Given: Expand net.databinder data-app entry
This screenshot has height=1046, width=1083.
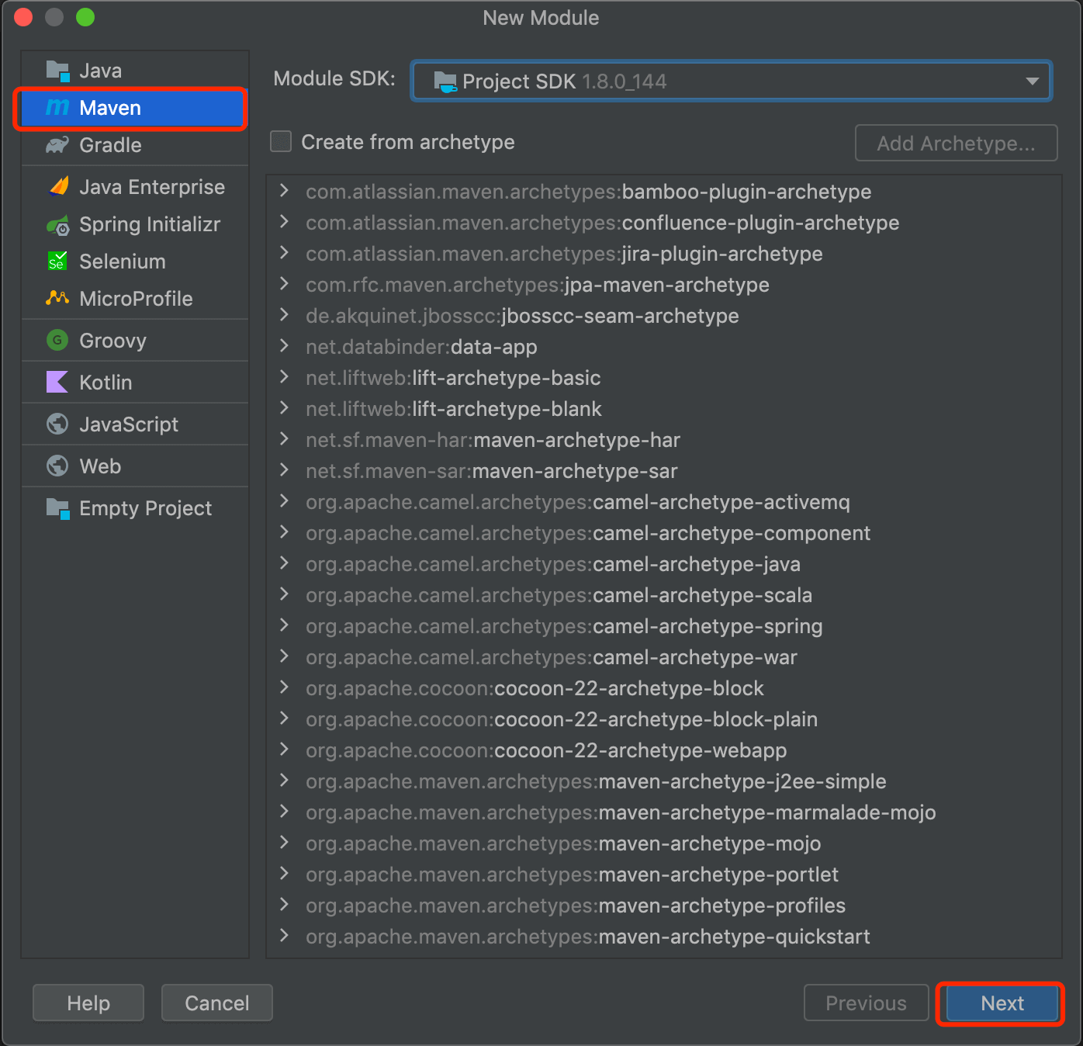Looking at the screenshot, I should (284, 346).
